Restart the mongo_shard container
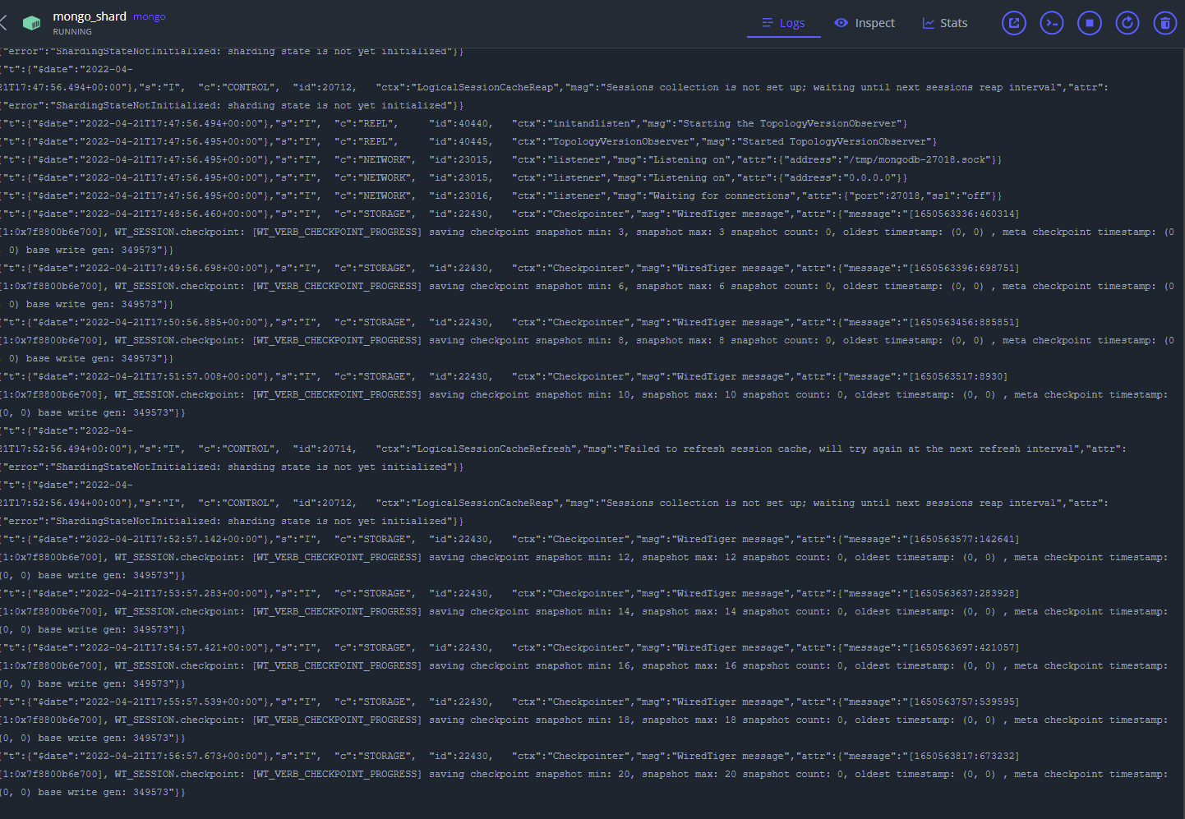 1127,23
